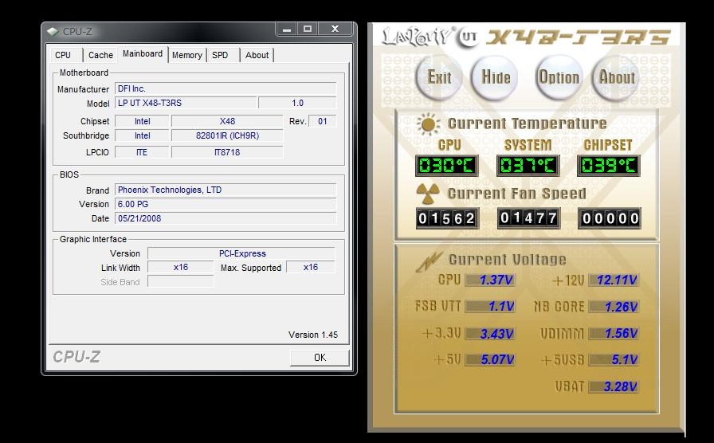Image resolution: width=714 pixels, height=443 pixels.
Task: Open the Option button in LanParty utility
Action: click(559, 77)
